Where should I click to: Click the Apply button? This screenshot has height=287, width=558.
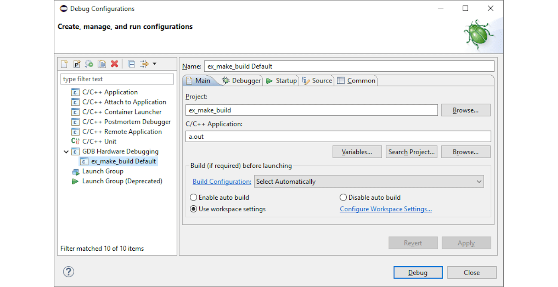(466, 243)
